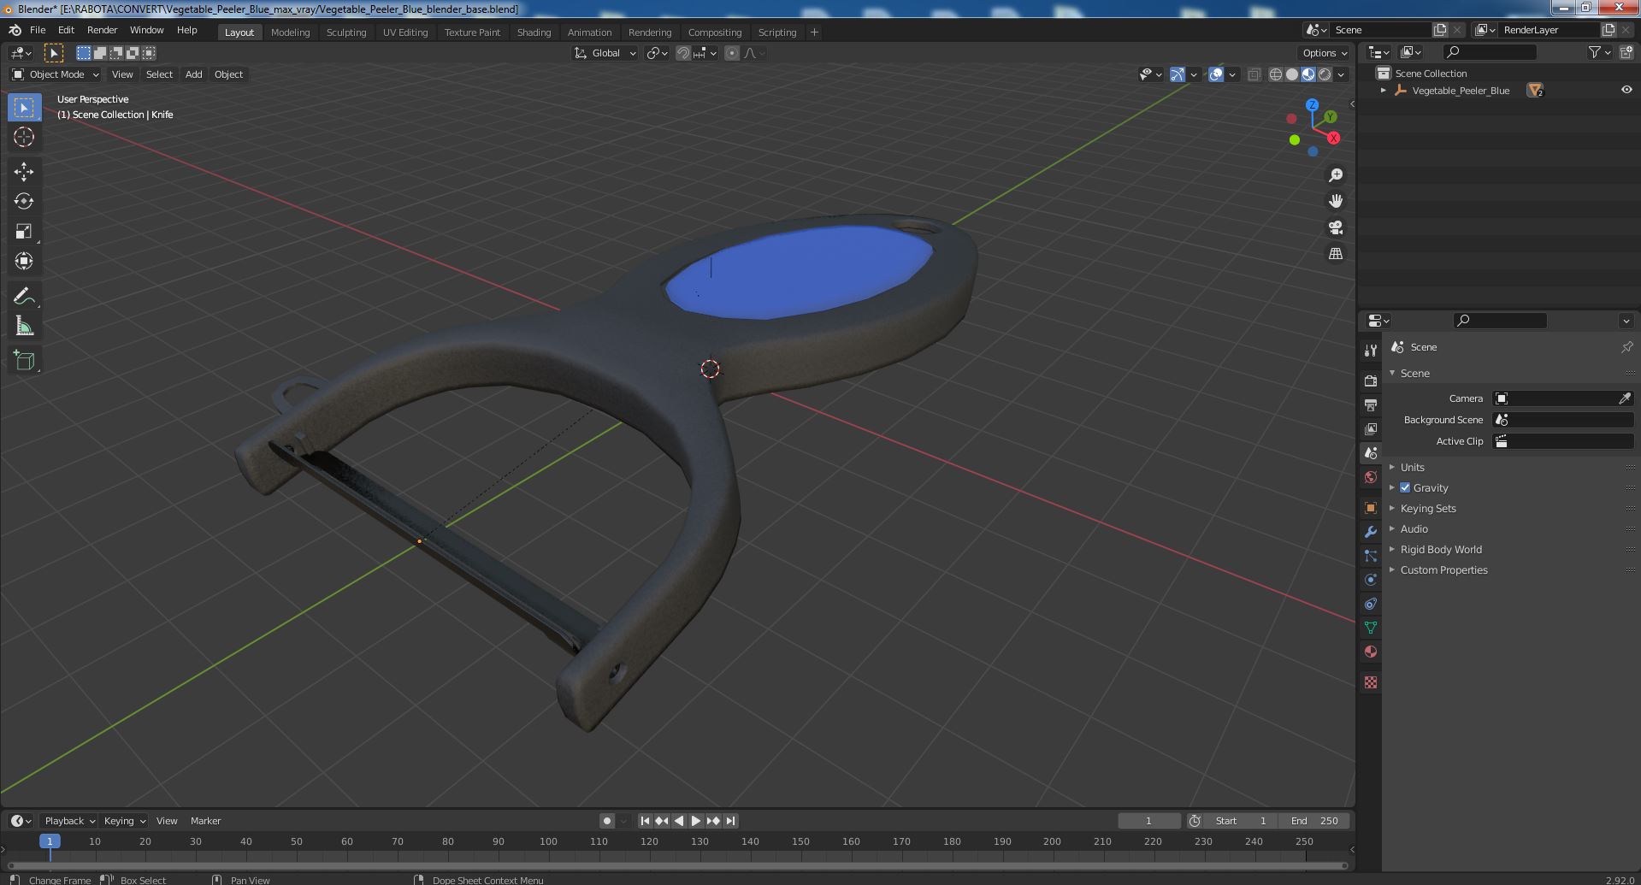Open the Global transform orientation dropdown
Image resolution: width=1641 pixels, height=885 pixels.
(605, 53)
